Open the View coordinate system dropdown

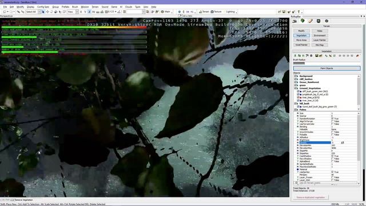pos(77,11)
